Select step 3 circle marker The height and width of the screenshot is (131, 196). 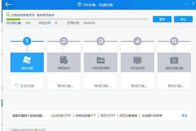coord(101,41)
